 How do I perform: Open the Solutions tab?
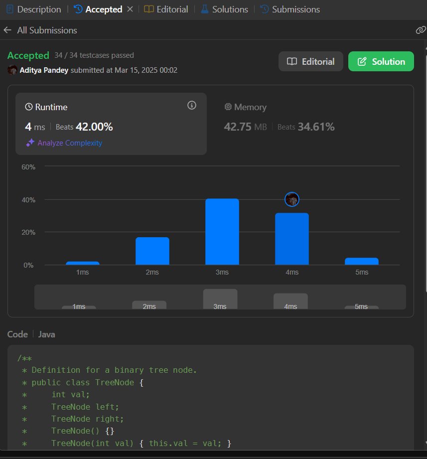click(x=225, y=9)
